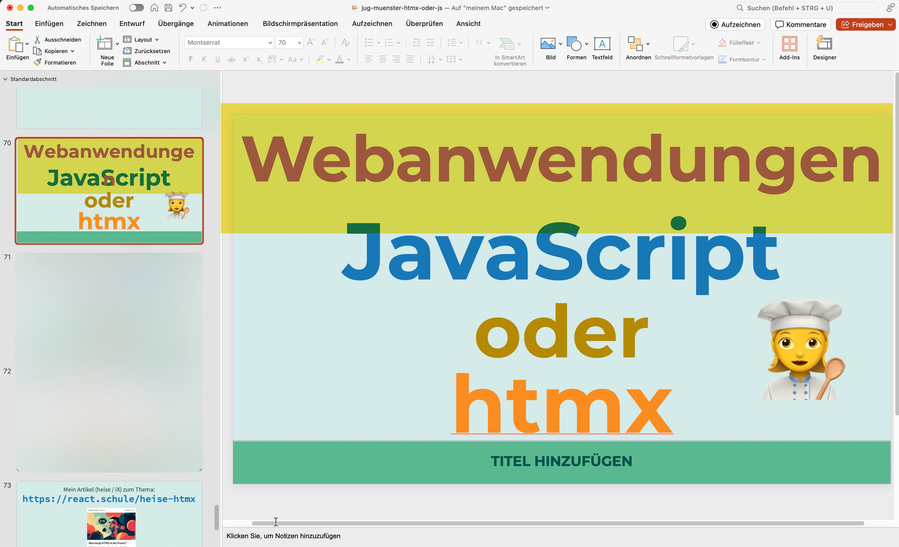
Task: Click the notes field 'Klicken Sie, um Notizen hinzuzufügen'
Action: (284, 536)
